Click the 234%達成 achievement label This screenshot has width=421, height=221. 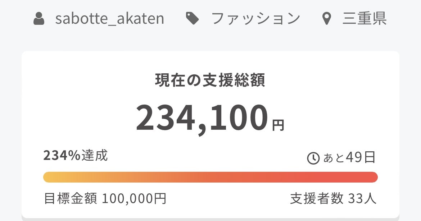point(76,156)
